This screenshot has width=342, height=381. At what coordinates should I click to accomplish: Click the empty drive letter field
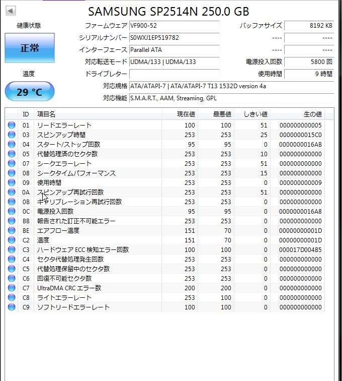[174, 74]
